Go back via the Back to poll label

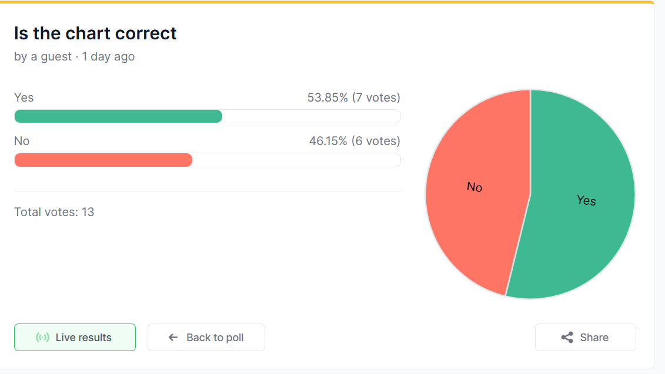pos(215,338)
